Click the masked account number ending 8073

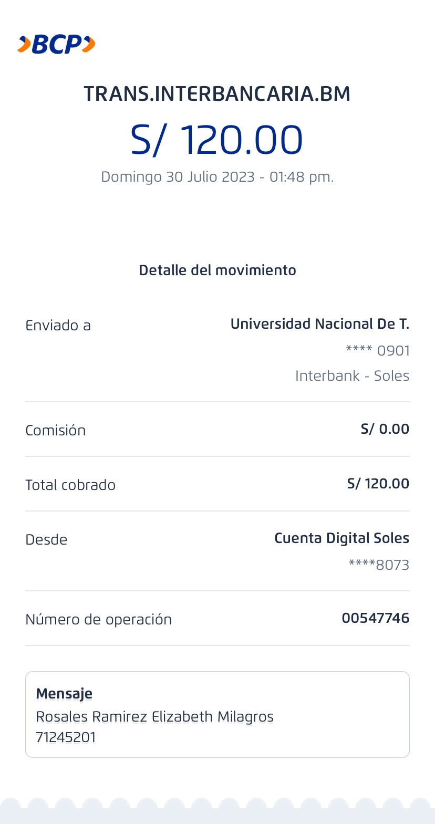coord(379,565)
